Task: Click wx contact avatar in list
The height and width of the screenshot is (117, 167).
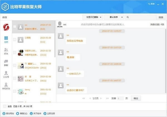Action: click(21, 27)
